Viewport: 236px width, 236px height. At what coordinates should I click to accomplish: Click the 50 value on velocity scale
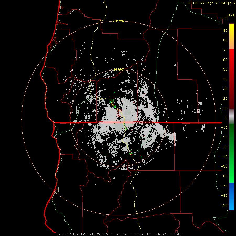pyautogui.click(x=225, y=69)
